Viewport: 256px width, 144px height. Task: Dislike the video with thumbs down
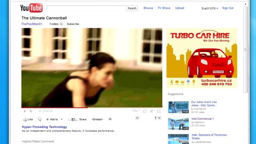click(40, 120)
